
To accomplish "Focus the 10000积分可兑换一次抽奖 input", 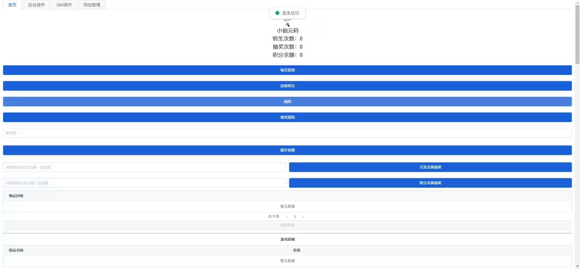I will click(144, 183).
